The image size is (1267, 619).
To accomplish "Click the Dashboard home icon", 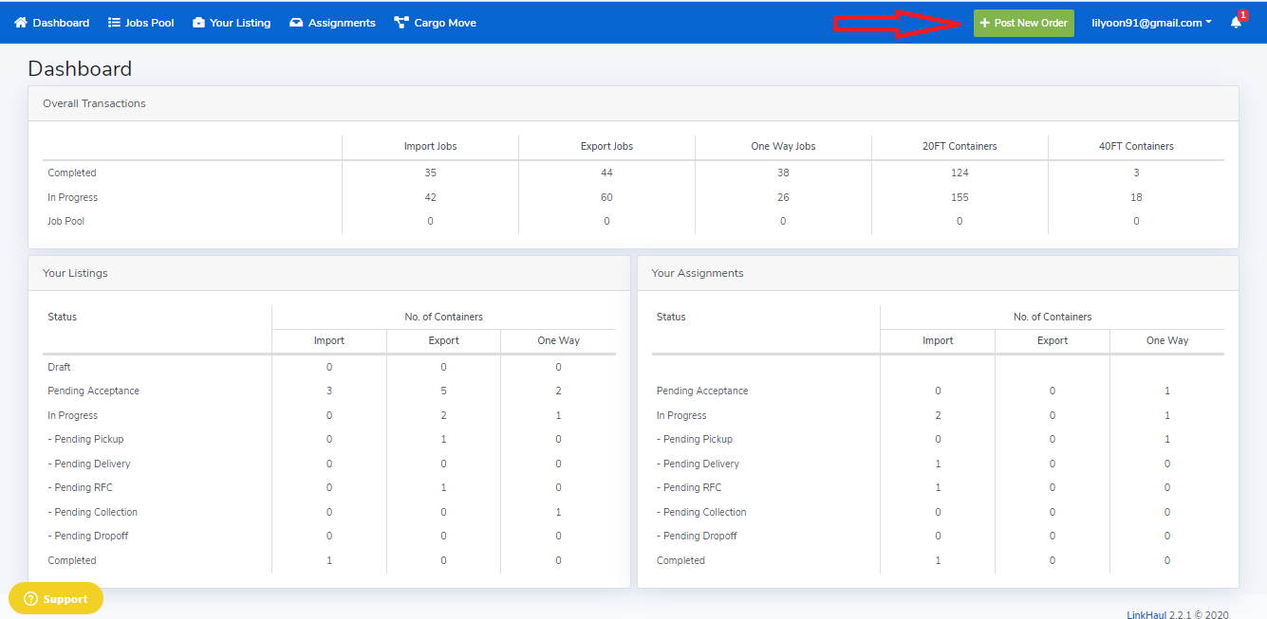I will point(21,23).
